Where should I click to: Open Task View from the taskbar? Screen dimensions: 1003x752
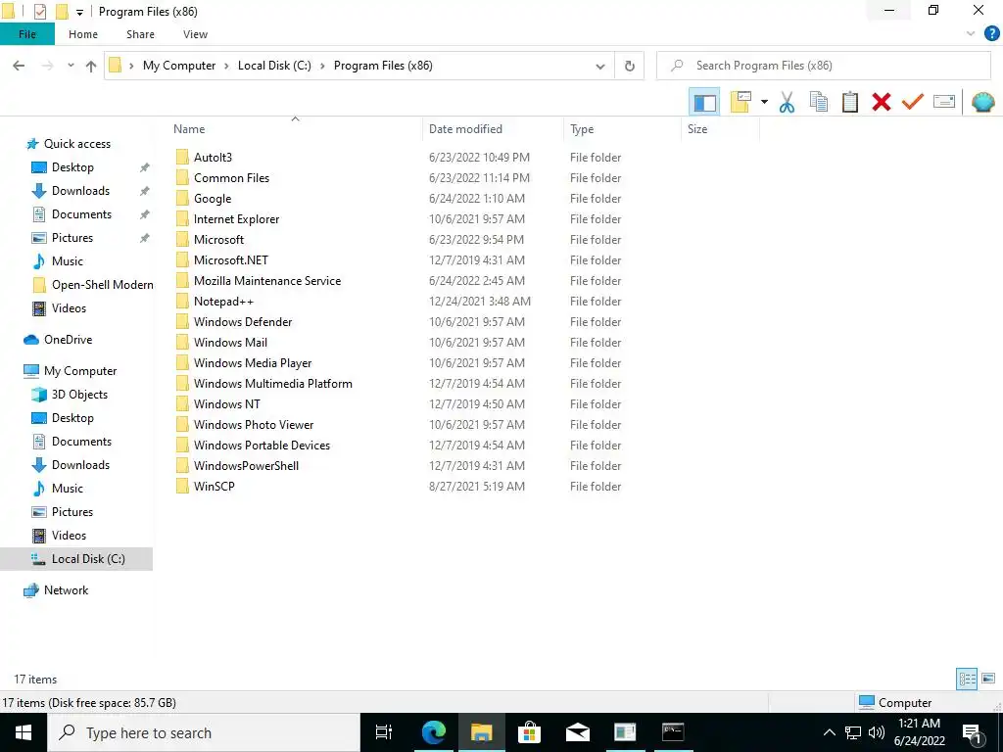384,732
